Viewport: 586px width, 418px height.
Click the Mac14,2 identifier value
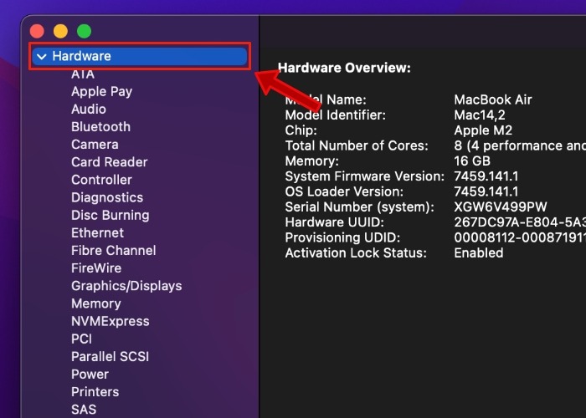pos(480,115)
